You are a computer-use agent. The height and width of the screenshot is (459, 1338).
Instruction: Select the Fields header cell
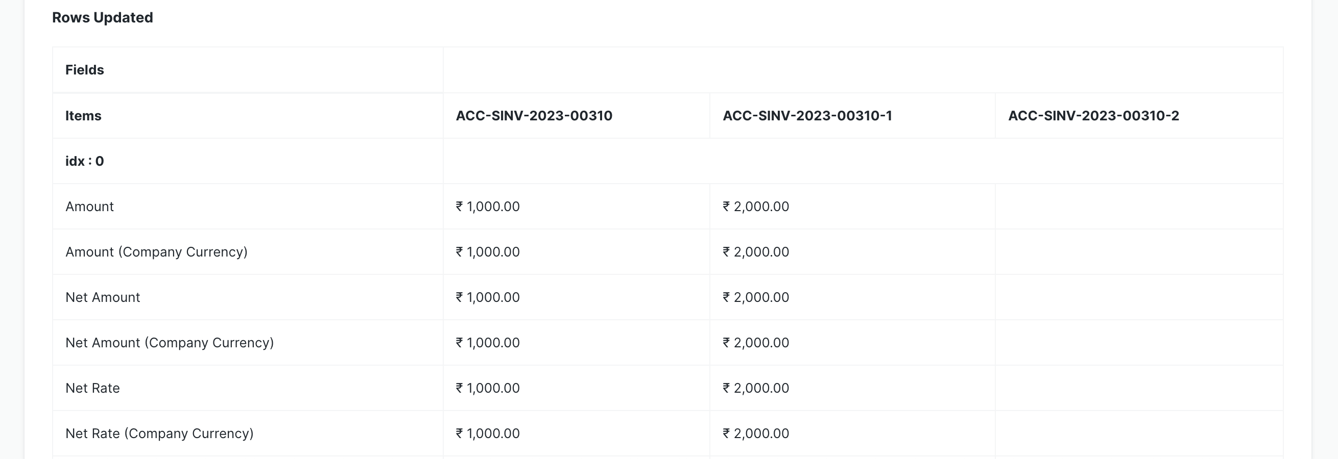coord(85,70)
